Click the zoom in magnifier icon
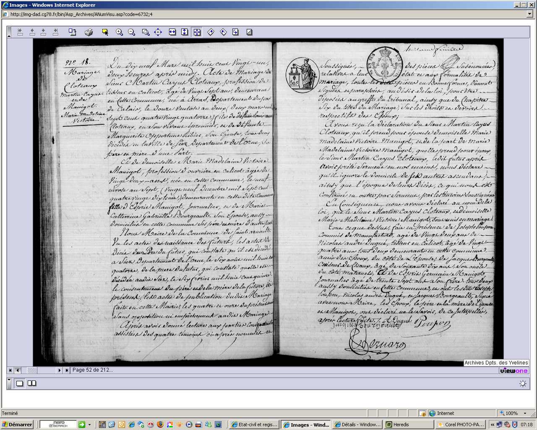 point(120,32)
